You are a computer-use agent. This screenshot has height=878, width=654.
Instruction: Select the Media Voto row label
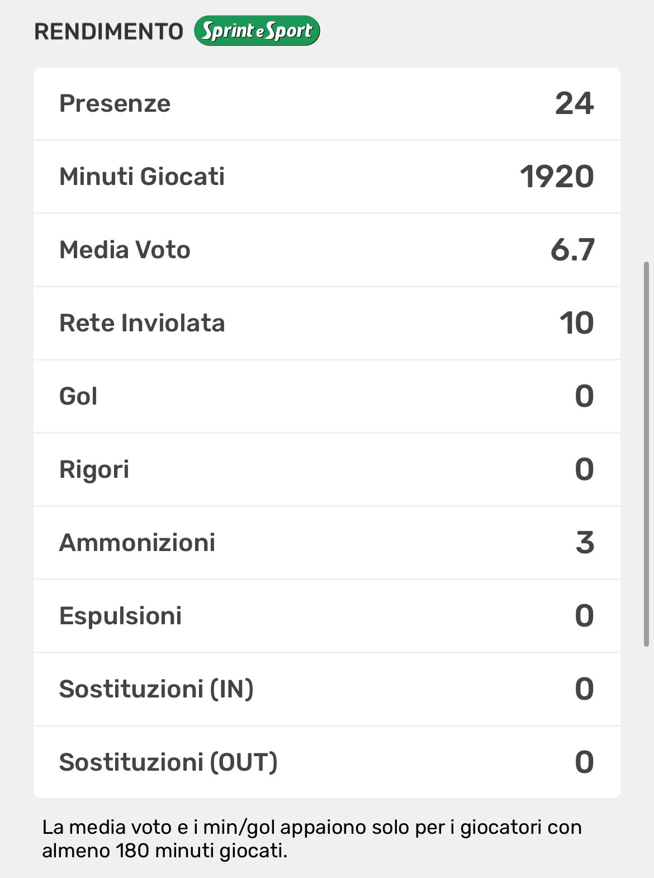[125, 250]
